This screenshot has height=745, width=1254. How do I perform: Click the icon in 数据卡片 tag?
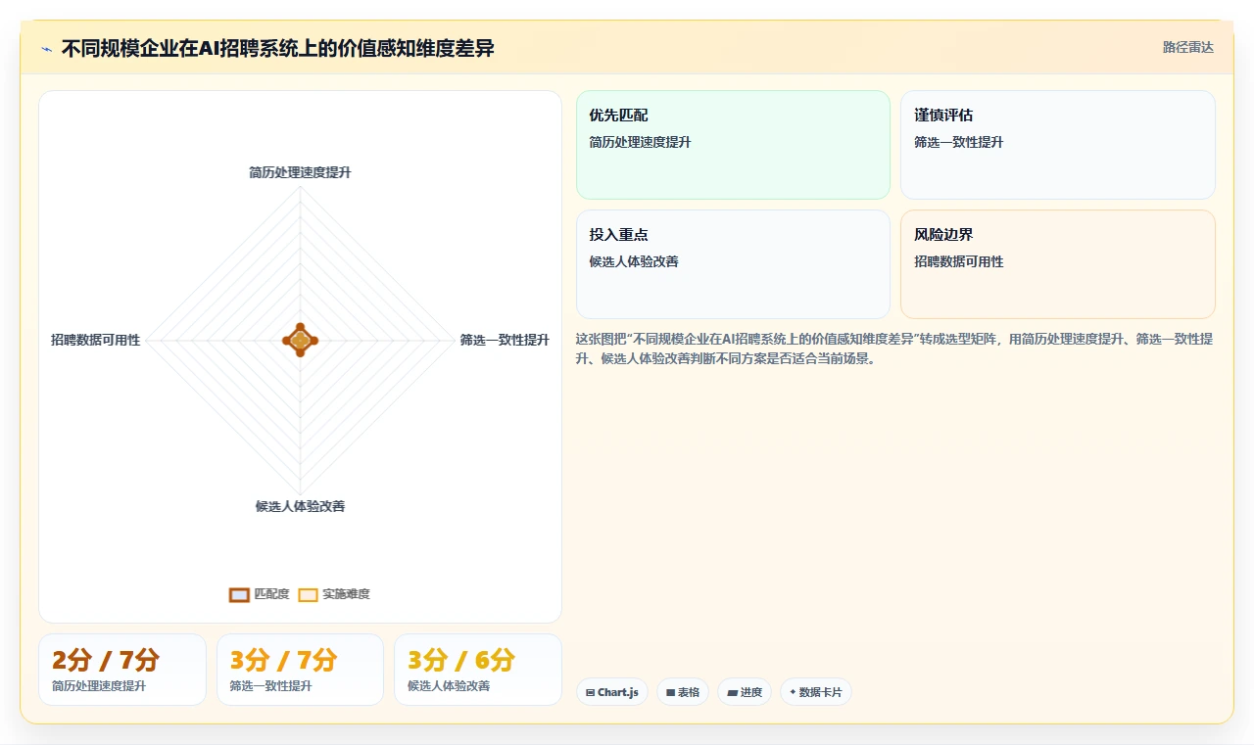(793, 691)
